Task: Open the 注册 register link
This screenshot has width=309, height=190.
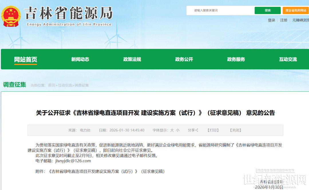Action: pos(284,20)
